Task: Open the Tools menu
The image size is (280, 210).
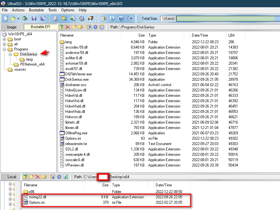Action: tap(52, 10)
